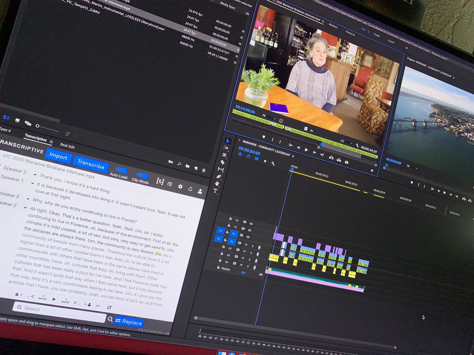The image size is (474, 355).
Task: Click Transcriptive [t] icon
Action: tap(160, 181)
